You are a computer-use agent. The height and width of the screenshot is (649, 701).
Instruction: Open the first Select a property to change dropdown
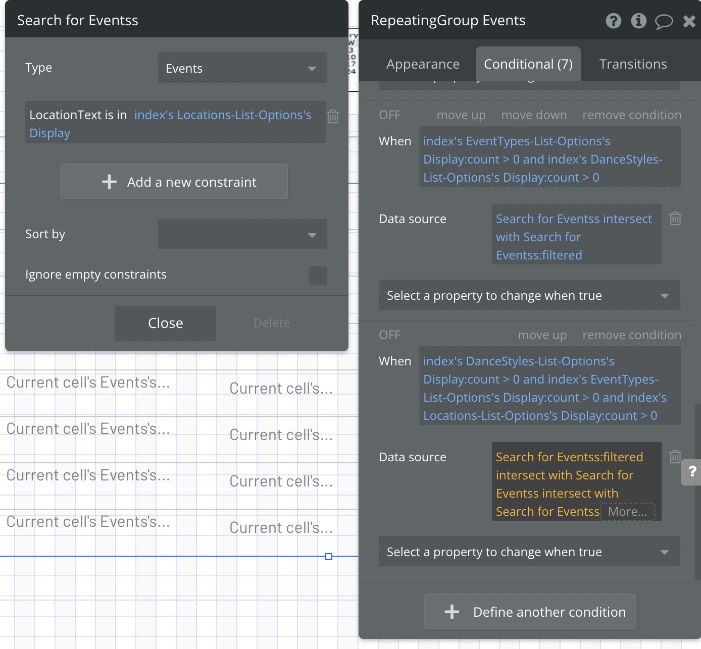[529, 295]
